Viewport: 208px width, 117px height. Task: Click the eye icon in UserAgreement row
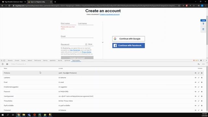point(195,96)
